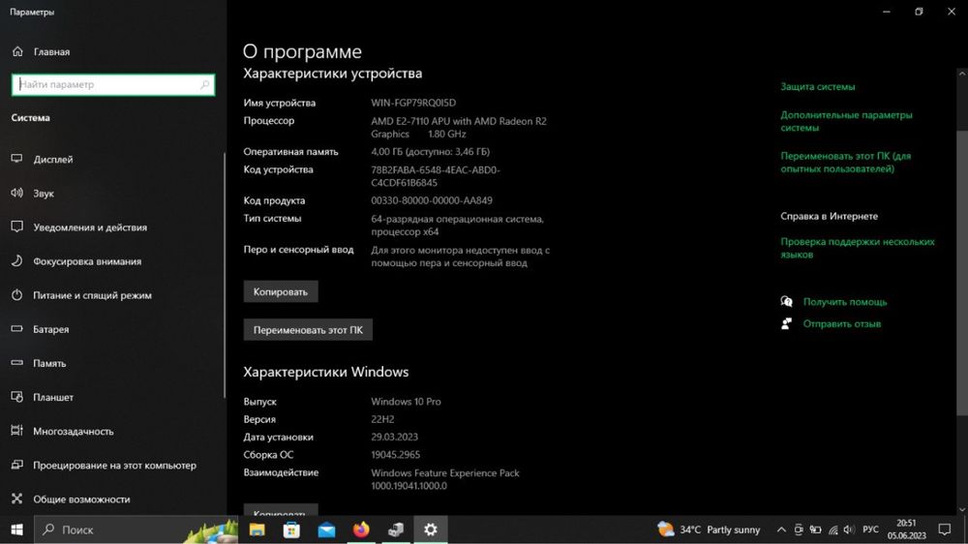This screenshot has width=968, height=544.
Task: Click the install date 29.03.2023
Action: 394,437
